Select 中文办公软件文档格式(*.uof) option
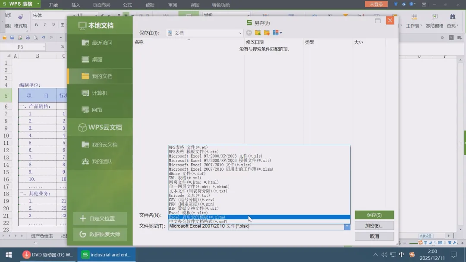Viewport: 466px width, 262px height. coord(259,221)
